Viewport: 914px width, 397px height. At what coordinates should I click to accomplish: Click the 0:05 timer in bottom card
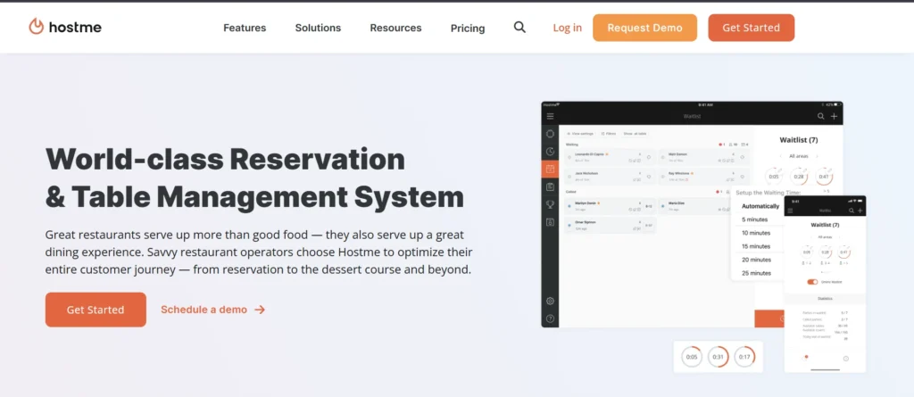click(692, 357)
